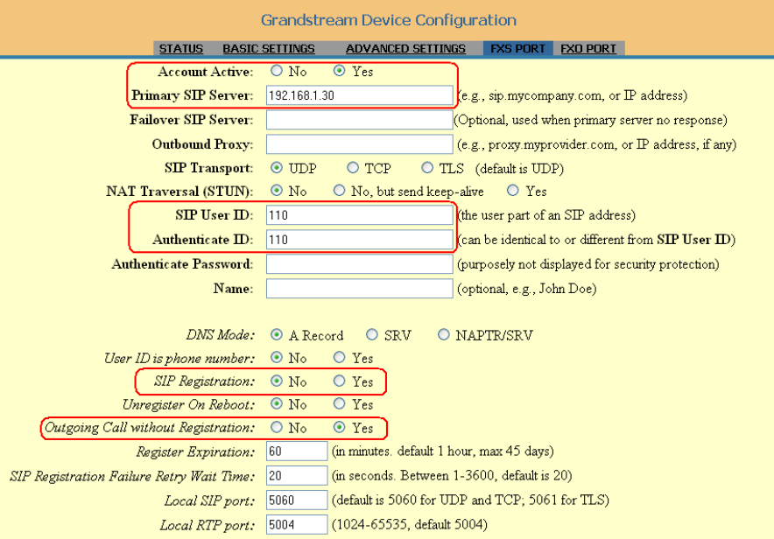Viewport: 774px width, 539px height.
Task: Select the FXS PORT tab
Action: coord(517,48)
